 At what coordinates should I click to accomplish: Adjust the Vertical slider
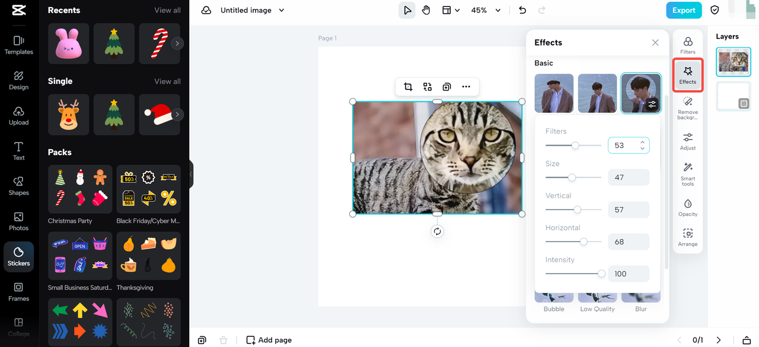(573, 210)
